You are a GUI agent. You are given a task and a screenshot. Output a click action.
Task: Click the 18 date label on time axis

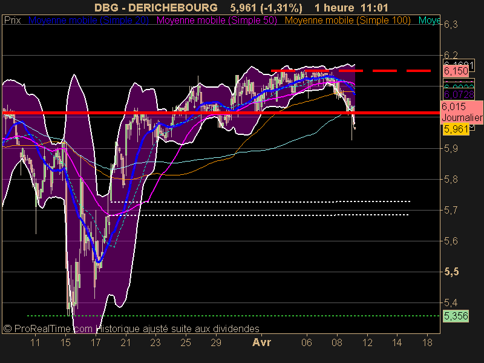click(x=427, y=342)
